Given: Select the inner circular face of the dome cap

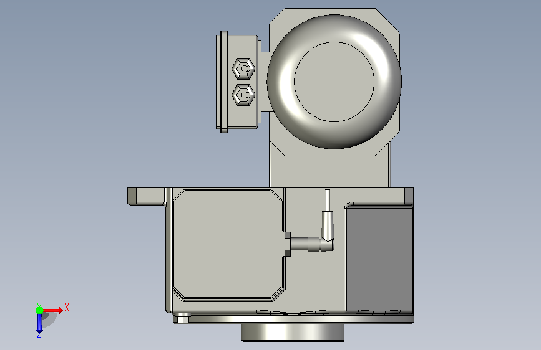Looking at the screenshot, I should [x=334, y=82].
